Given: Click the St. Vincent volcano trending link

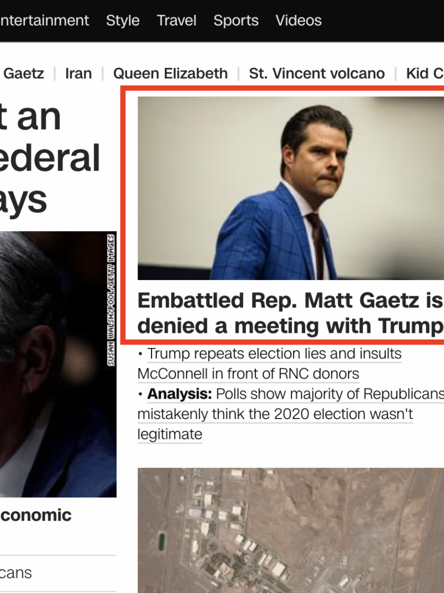Looking at the screenshot, I should coord(316,73).
